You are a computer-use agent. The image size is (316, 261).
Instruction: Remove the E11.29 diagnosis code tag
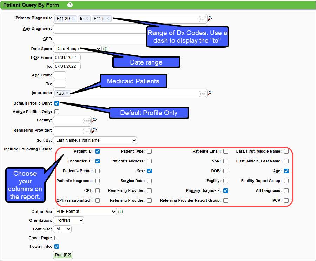(x=73, y=19)
